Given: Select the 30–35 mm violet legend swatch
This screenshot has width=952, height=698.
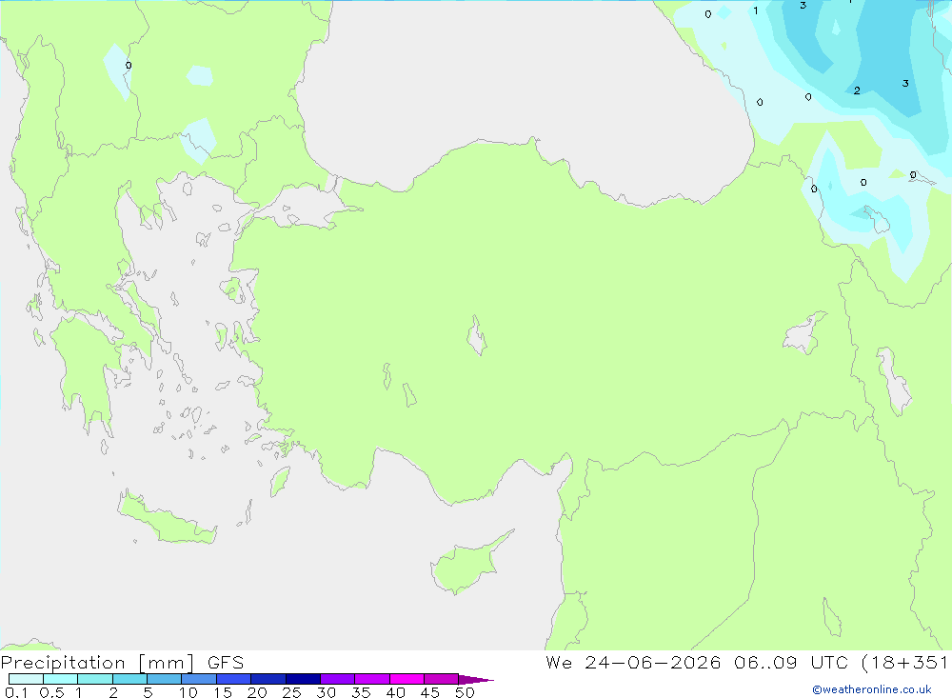Looking at the screenshot, I should (x=338, y=679).
